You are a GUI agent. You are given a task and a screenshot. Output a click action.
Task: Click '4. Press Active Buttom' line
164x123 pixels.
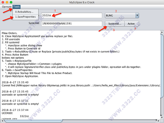point(15,55)
